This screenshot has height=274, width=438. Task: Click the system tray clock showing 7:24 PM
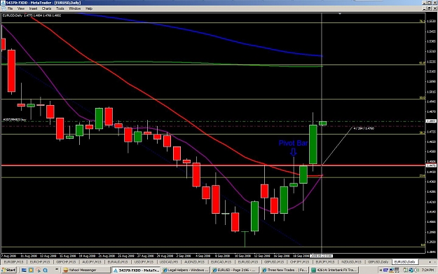click(x=427, y=270)
